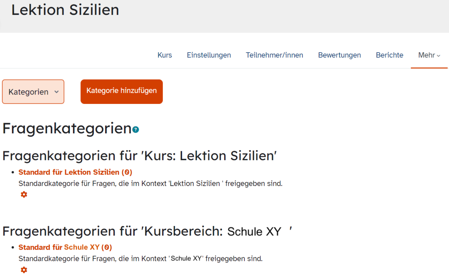449x275 pixels.
Task: Go to the Teilnehmer/innen tab
Action: pyautogui.click(x=274, y=55)
